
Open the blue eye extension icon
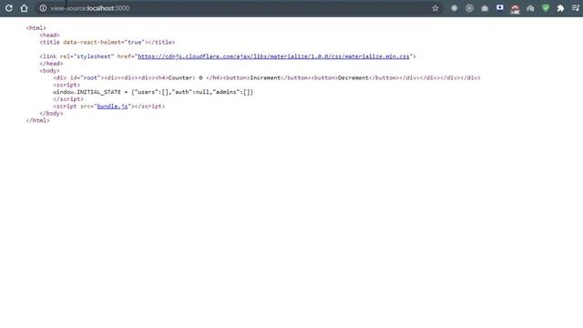click(x=500, y=7)
